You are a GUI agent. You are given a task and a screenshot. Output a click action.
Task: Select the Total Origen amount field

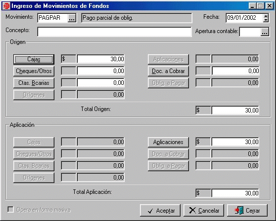pos(235,110)
